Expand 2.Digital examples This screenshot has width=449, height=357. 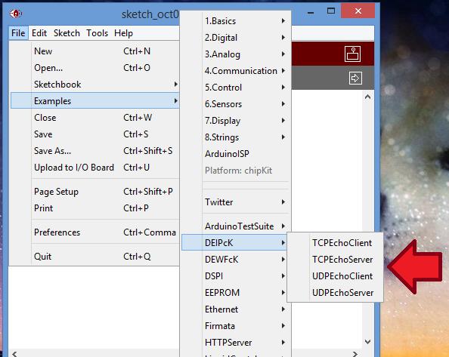point(235,38)
